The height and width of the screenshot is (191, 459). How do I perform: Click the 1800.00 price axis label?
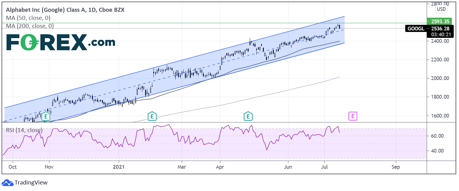[x=439, y=97]
